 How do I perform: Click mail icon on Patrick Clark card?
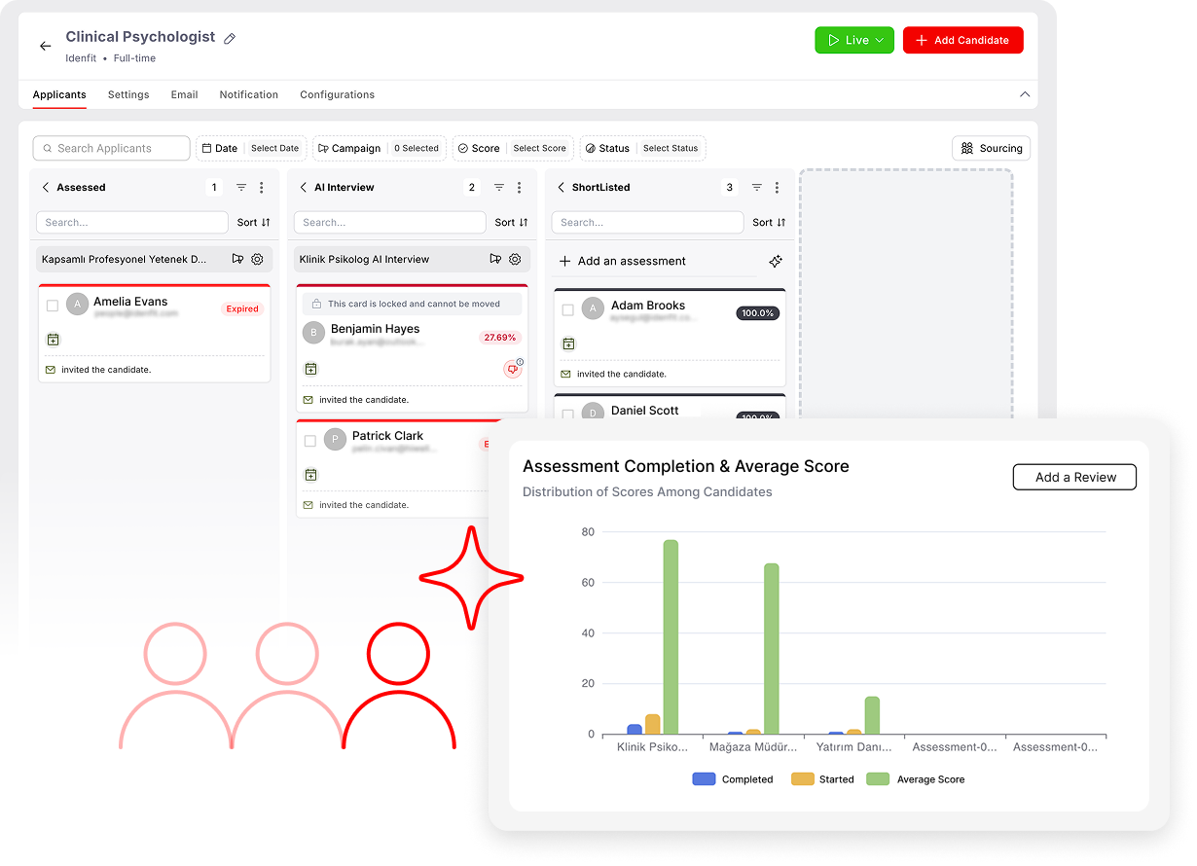[x=308, y=505]
